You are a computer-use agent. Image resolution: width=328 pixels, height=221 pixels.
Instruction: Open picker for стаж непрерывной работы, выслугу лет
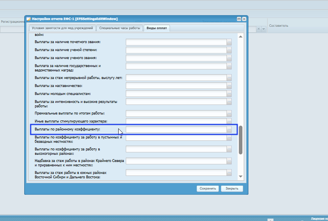point(229,77)
